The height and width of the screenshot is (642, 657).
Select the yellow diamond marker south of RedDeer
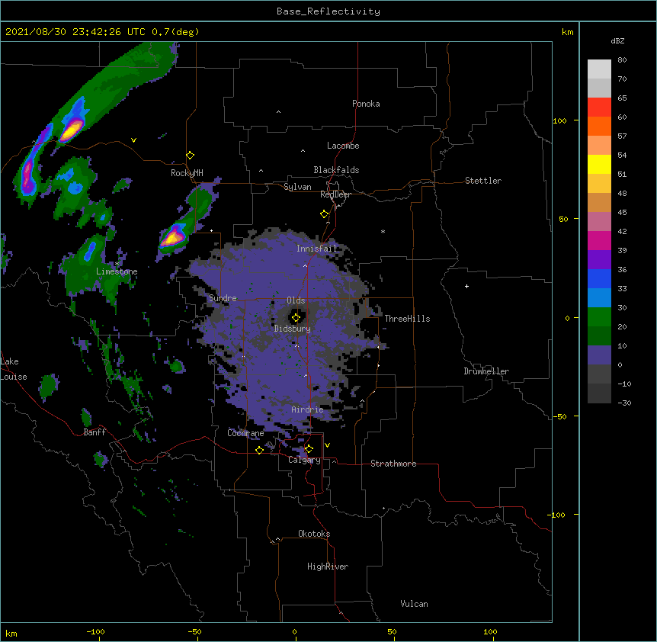pos(324,214)
